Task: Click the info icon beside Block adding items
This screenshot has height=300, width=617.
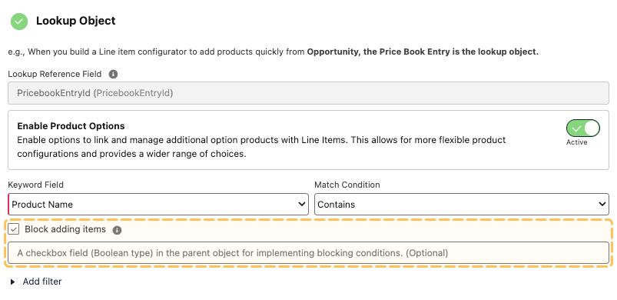Action: click(x=117, y=230)
